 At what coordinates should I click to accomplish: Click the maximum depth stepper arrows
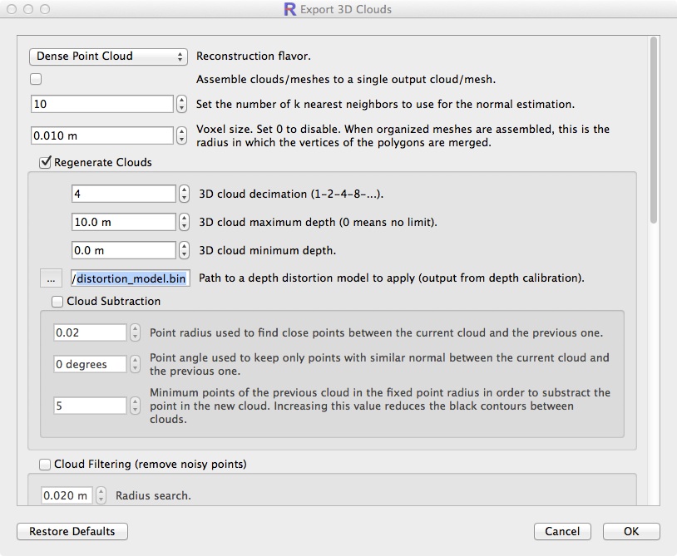tap(182, 223)
